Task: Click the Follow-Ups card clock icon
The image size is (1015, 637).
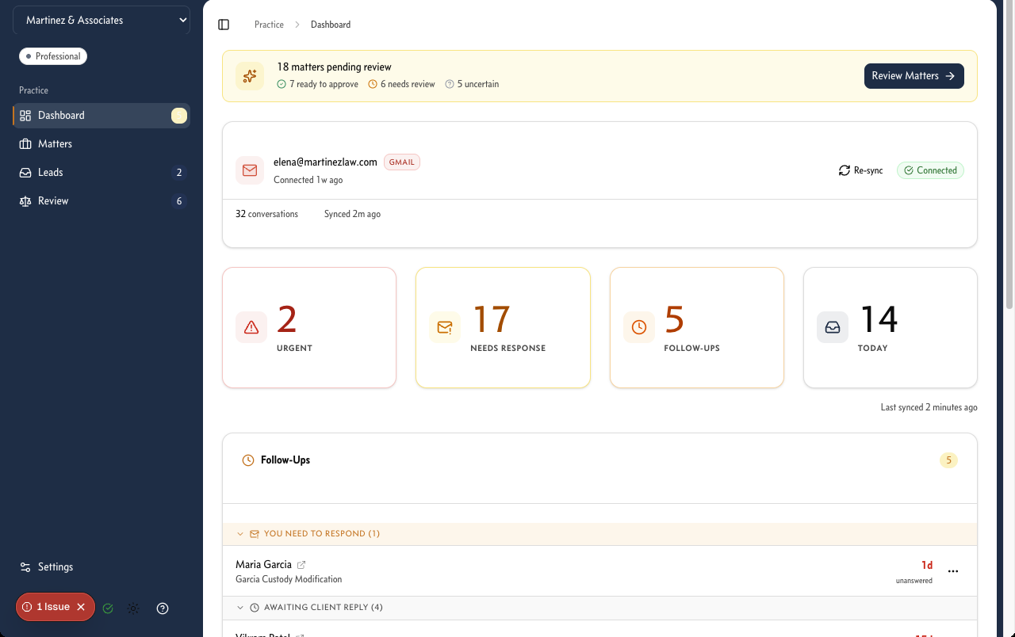Action: pyautogui.click(x=639, y=327)
